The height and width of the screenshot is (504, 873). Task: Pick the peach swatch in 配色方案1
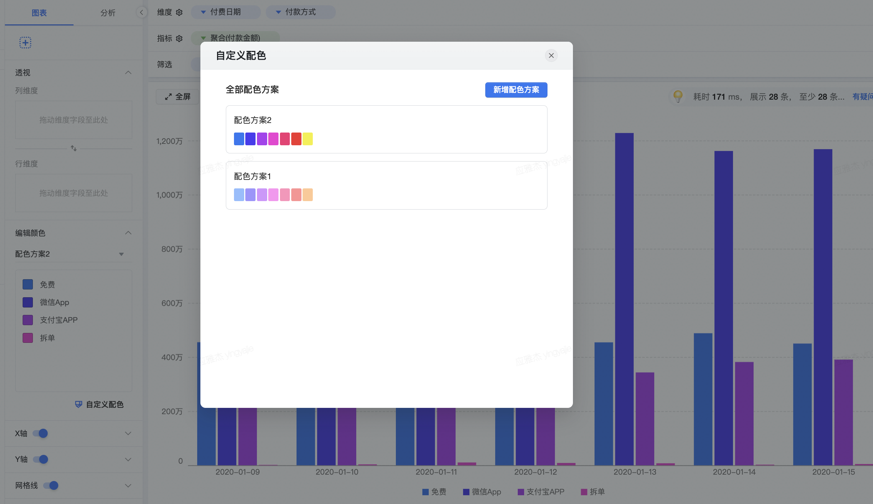pos(307,195)
